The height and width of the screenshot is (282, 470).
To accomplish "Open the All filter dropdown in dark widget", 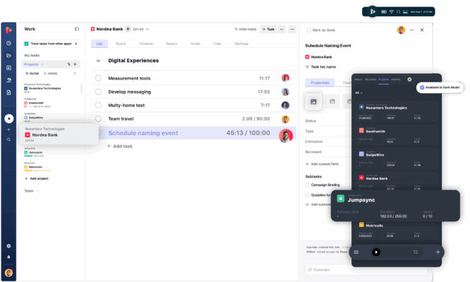I will (x=358, y=92).
